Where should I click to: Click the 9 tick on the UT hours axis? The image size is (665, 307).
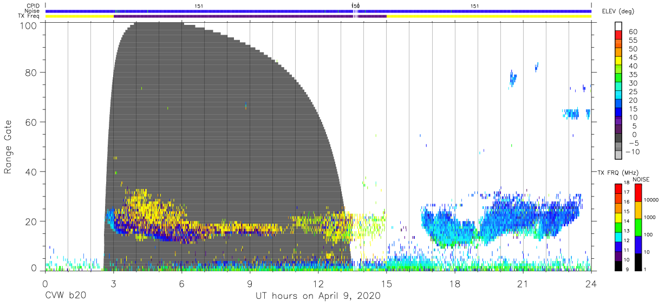[x=250, y=283]
